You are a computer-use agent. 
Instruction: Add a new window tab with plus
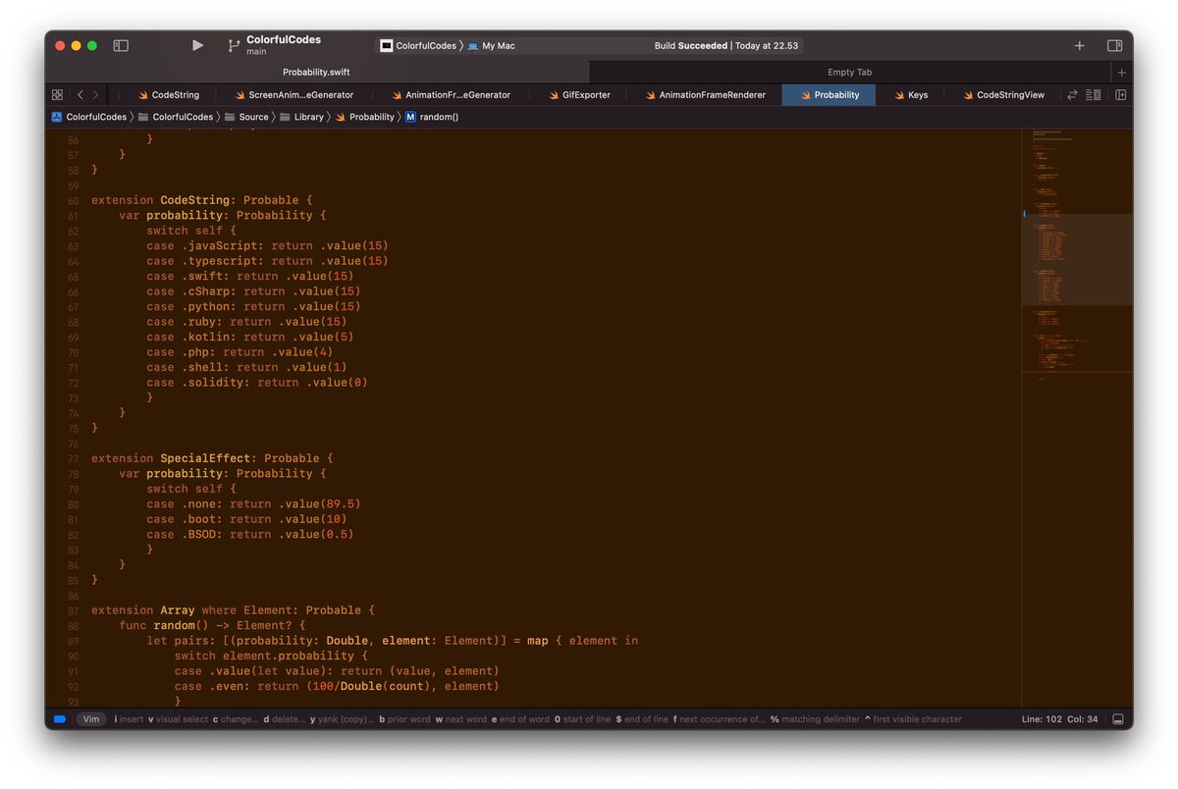(1122, 73)
